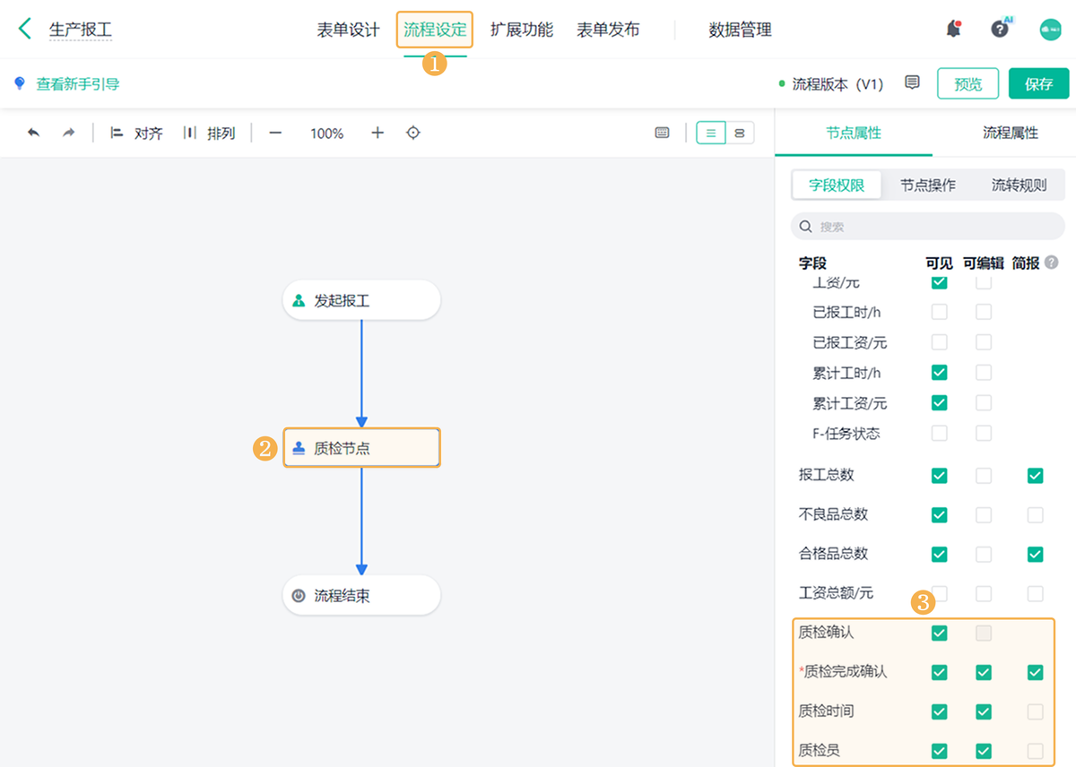Click the comment bubble icon near 流程版本
Image resolution: width=1076 pixels, height=767 pixels.
point(912,82)
